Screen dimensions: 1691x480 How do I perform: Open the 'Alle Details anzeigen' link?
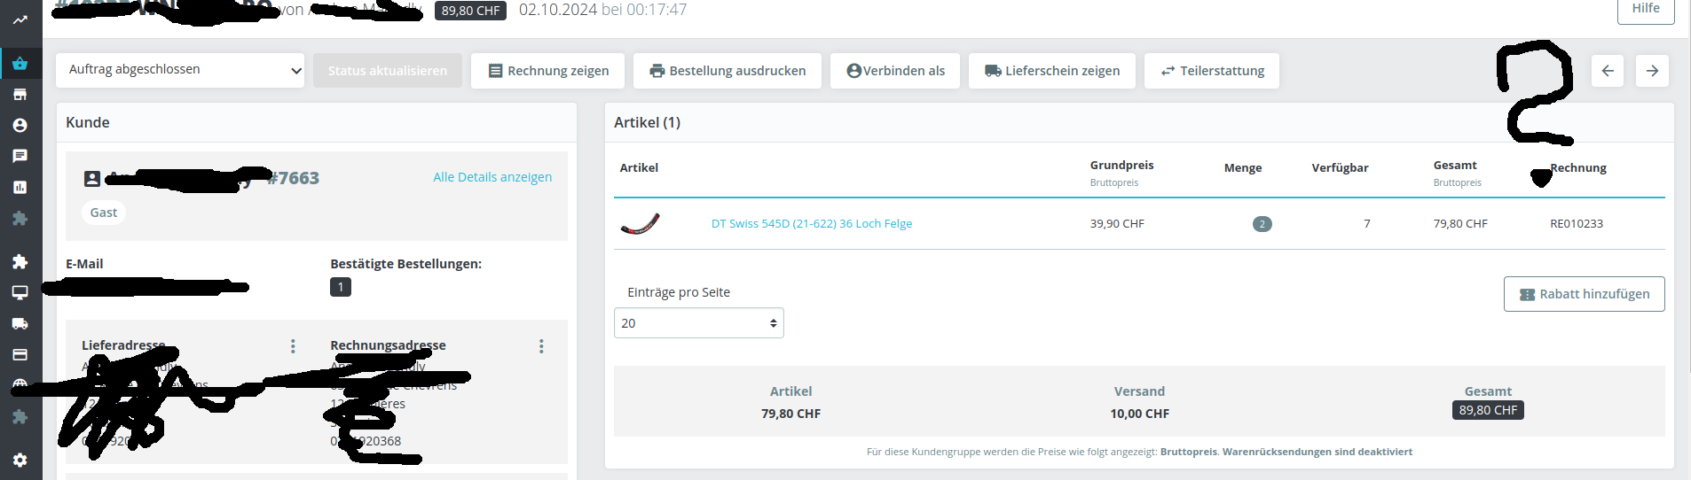point(492,177)
